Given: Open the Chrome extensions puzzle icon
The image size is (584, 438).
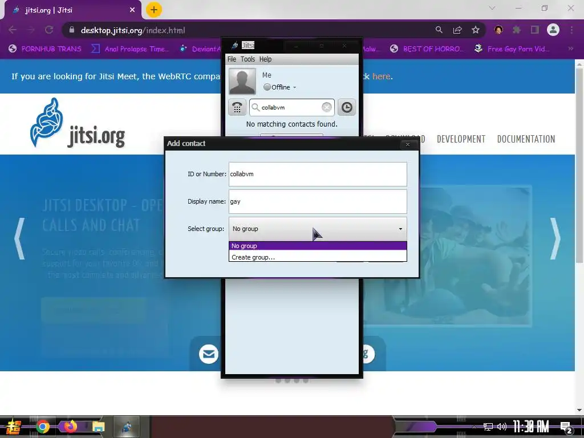Looking at the screenshot, I should click(517, 30).
